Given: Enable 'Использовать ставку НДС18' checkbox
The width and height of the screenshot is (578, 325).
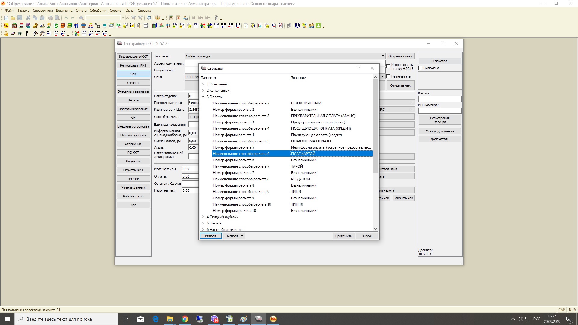Looking at the screenshot, I should click(388, 67).
